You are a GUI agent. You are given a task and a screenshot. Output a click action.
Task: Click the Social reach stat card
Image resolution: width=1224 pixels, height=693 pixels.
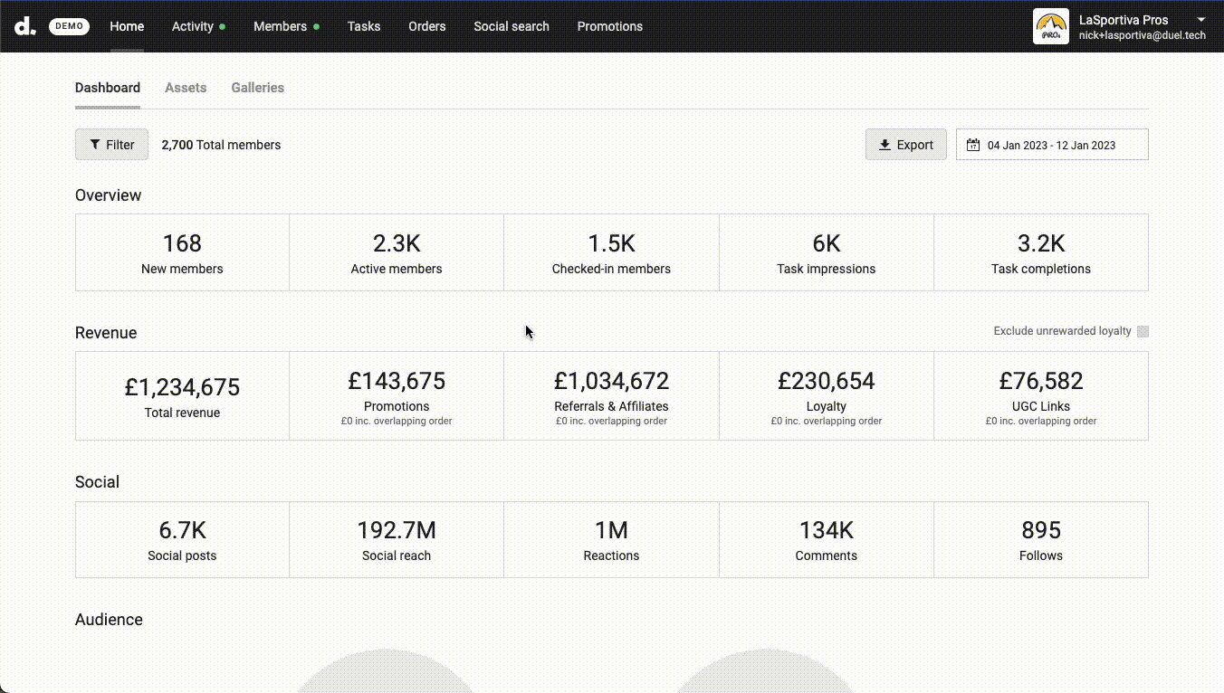point(397,540)
